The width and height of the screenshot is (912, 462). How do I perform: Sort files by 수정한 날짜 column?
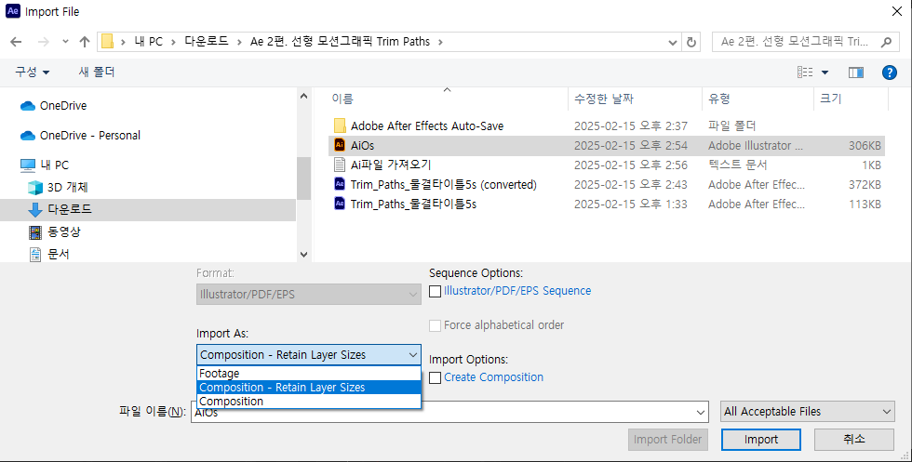coord(635,99)
